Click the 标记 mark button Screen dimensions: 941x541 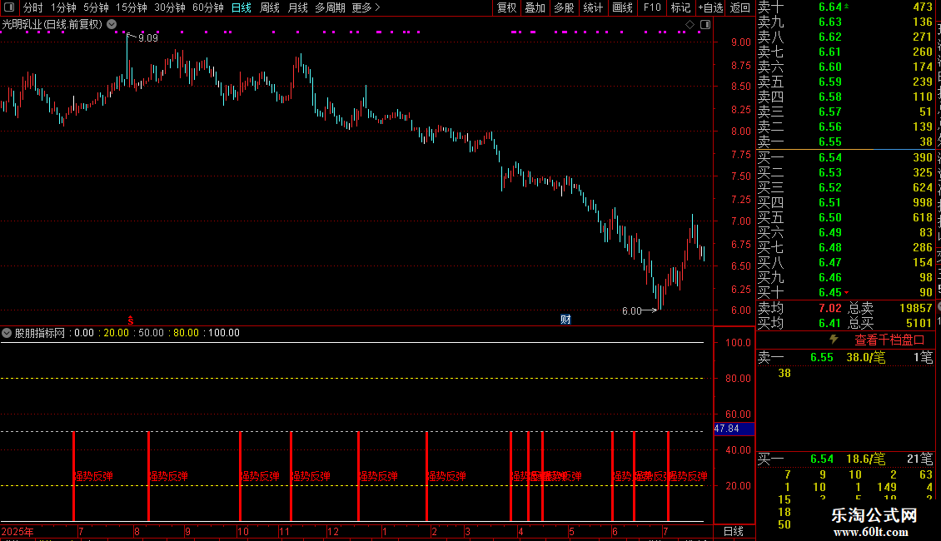click(680, 7)
